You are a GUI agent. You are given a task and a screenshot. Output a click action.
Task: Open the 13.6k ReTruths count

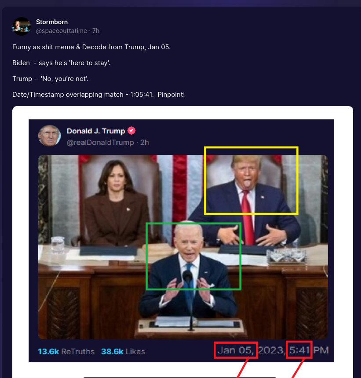click(x=66, y=352)
